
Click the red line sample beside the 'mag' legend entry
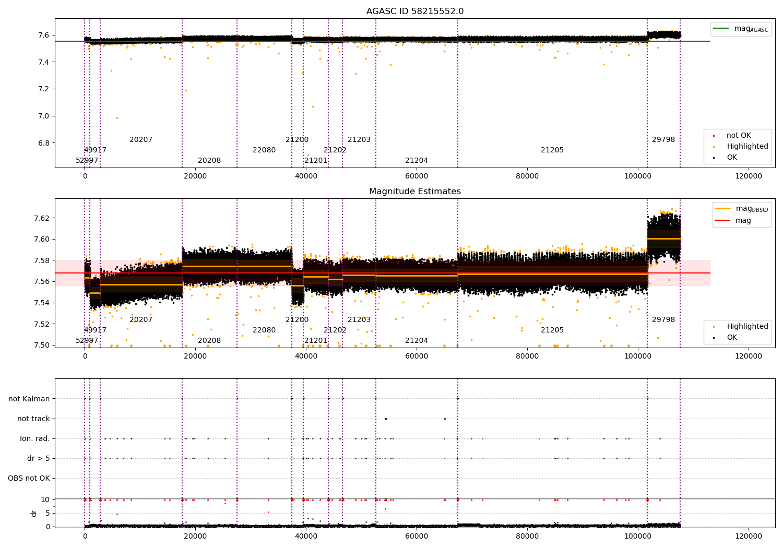(722, 221)
